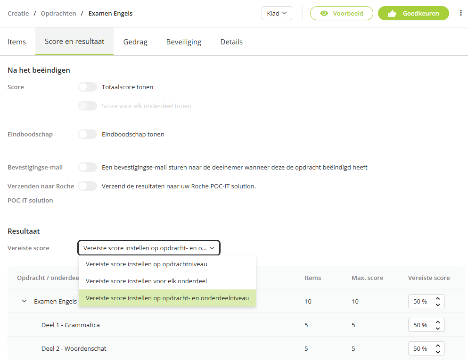Click the thumbs-up icon on Goedkeuren
468x364 pixels.
pyautogui.click(x=392, y=14)
